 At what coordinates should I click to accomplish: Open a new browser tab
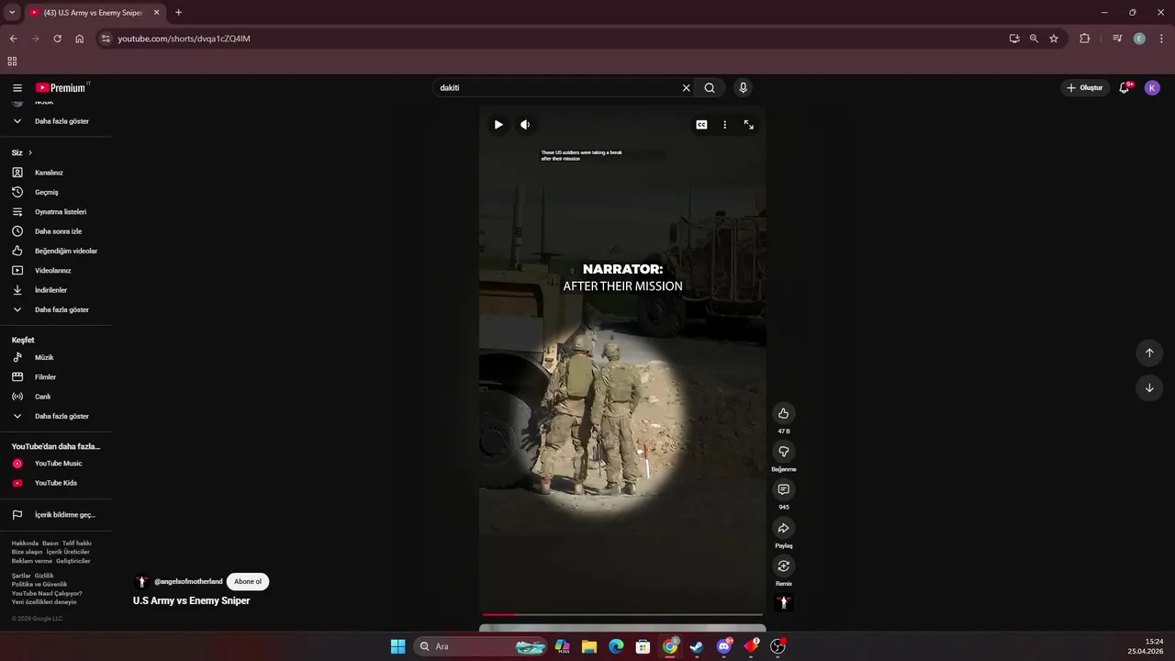tap(178, 13)
